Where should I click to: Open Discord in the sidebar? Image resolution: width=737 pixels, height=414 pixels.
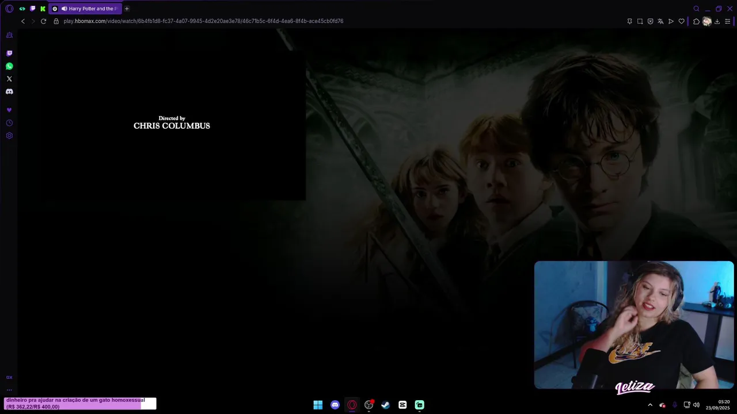pos(9,91)
